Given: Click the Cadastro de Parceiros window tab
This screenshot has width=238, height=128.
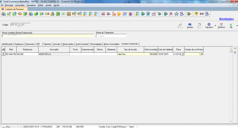Looking at the screenshot, I should click(14, 9).
